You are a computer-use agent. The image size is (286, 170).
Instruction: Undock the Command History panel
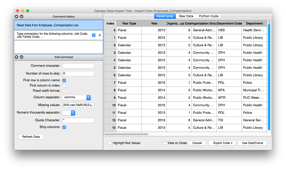pyautogui.click(x=21, y=16)
